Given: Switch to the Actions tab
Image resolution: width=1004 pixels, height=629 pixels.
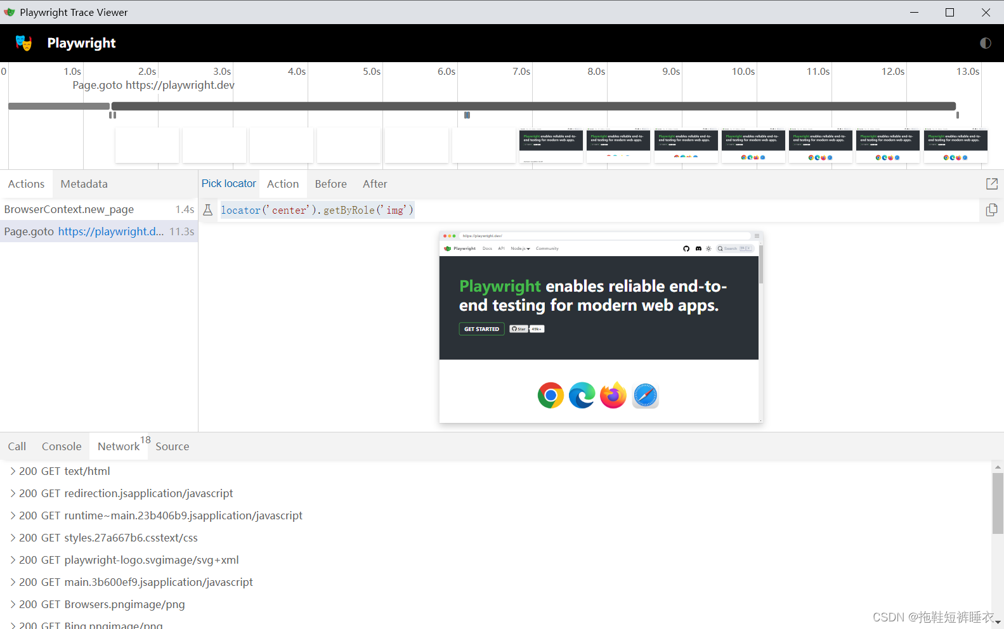Looking at the screenshot, I should [x=26, y=184].
